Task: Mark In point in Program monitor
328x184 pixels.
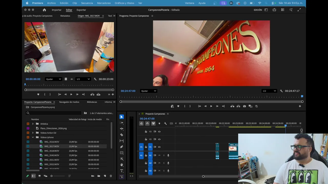Action: pos(184,106)
